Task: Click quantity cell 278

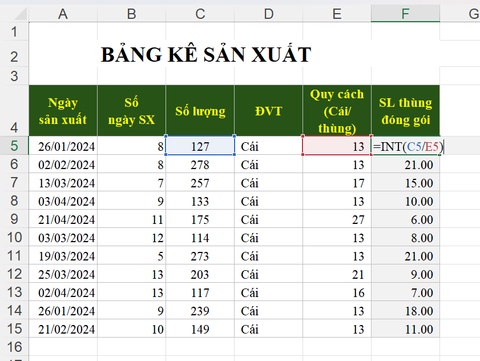Action: point(200,165)
